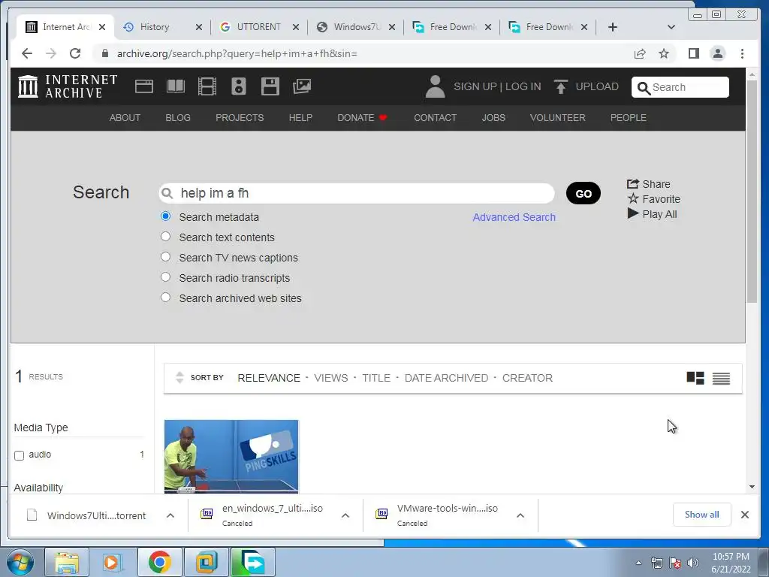This screenshot has height=577, width=769.
Task: Open the Internet Archive home logo
Action: (67, 86)
